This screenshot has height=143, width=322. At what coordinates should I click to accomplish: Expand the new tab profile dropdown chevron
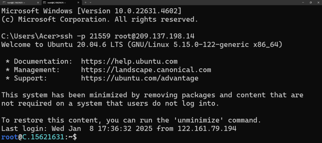91,3
